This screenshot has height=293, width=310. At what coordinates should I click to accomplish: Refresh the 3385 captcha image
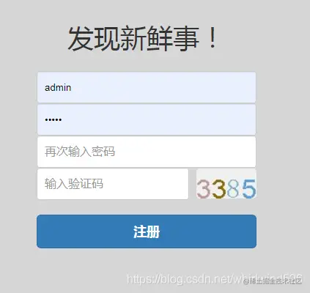[226, 184]
